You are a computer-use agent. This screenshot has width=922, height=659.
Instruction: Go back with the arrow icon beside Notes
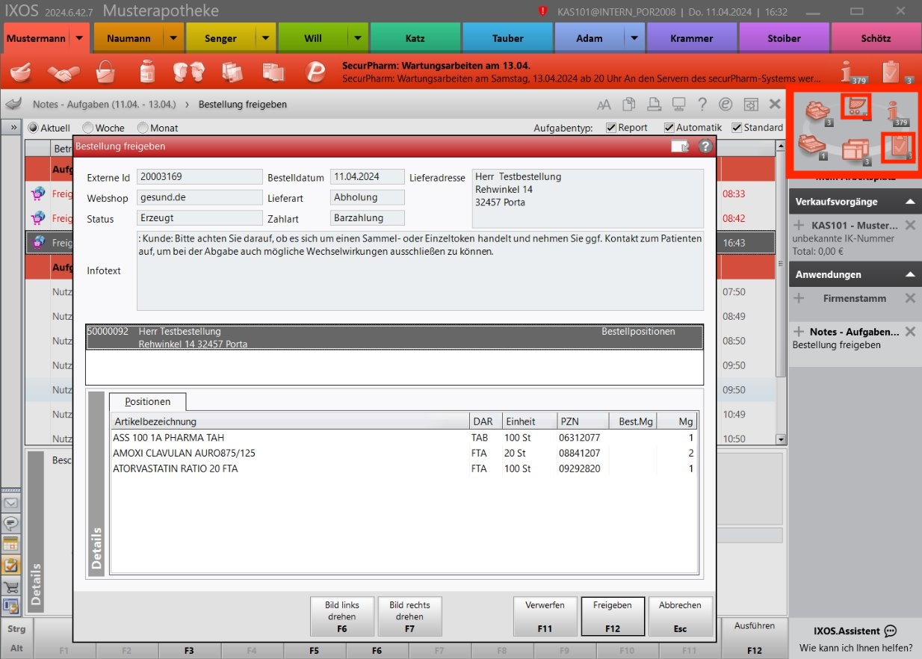(x=13, y=104)
